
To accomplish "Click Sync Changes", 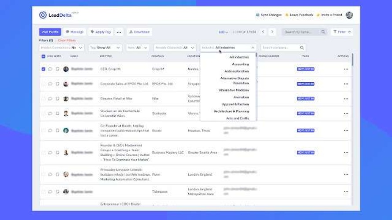I will pos(269,15).
